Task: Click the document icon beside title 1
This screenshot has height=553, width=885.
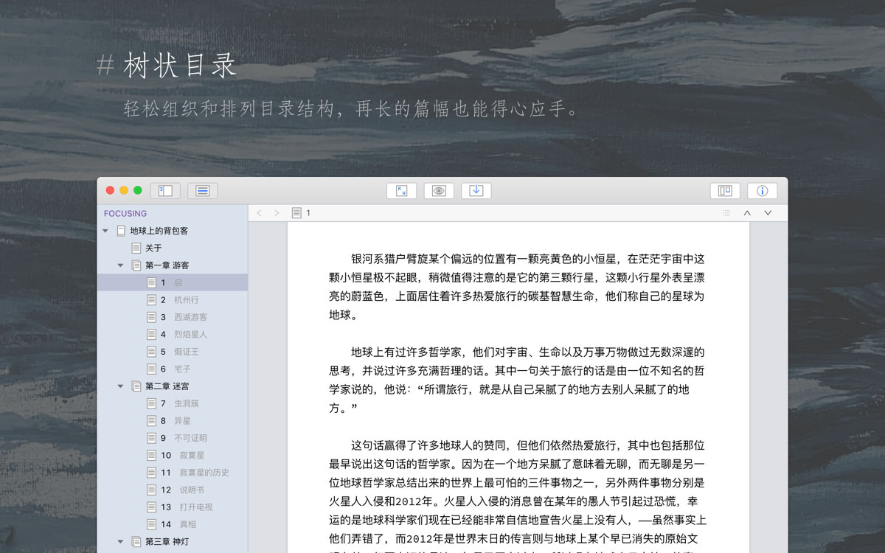Action: coord(296,213)
